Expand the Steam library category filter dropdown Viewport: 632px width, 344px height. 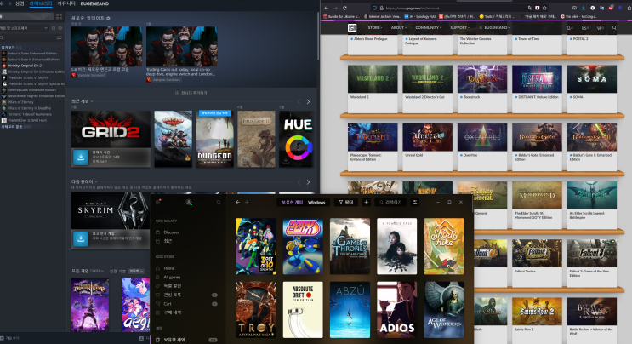coord(24,28)
